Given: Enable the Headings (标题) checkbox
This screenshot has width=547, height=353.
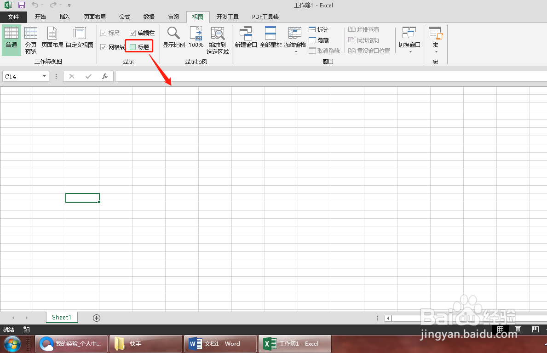Looking at the screenshot, I should pyautogui.click(x=132, y=47).
